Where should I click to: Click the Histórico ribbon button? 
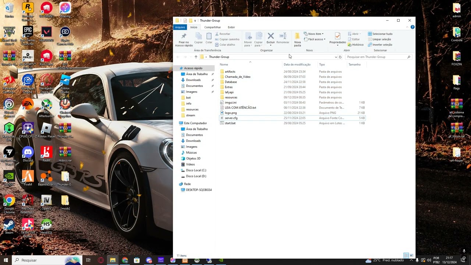pyautogui.click(x=355, y=45)
